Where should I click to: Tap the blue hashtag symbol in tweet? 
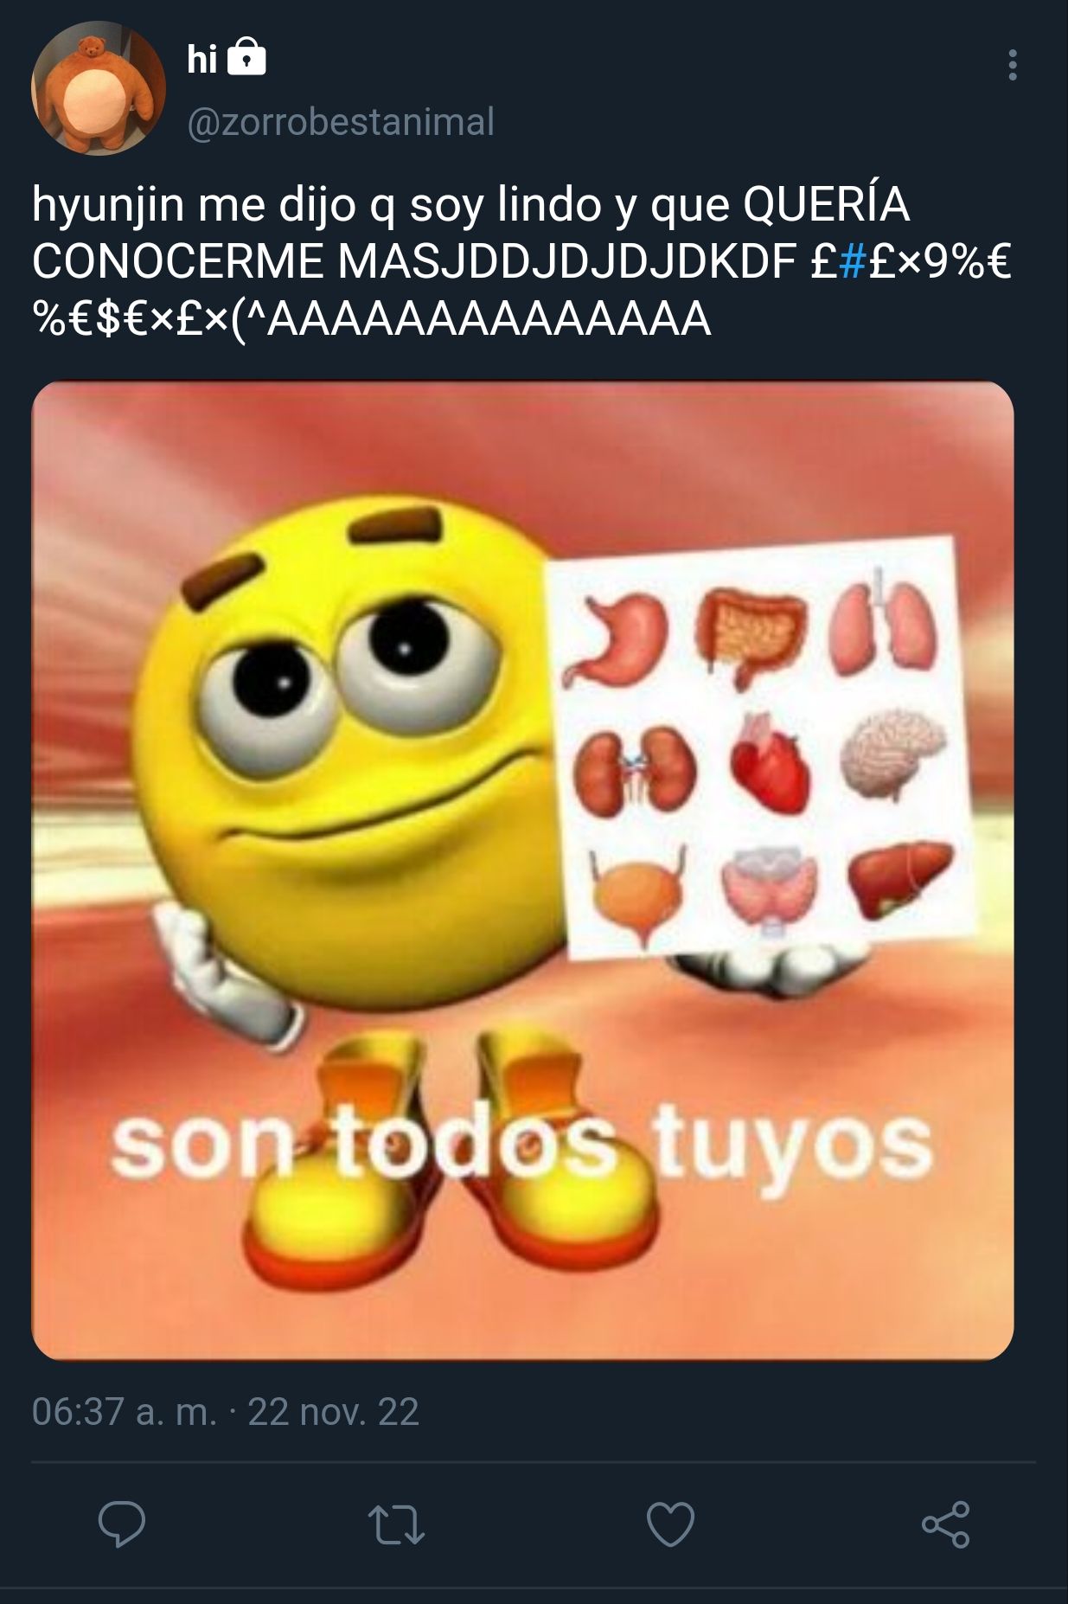point(852,261)
